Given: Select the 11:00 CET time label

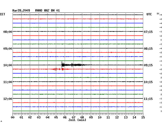Looking at the screenshot, I should pyautogui.click(x=8, y=82).
